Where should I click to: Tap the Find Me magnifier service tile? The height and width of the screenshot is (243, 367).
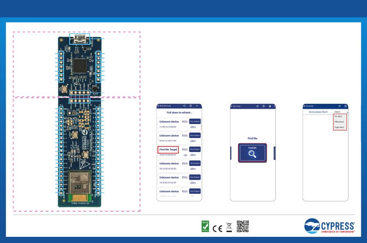click(x=252, y=153)
